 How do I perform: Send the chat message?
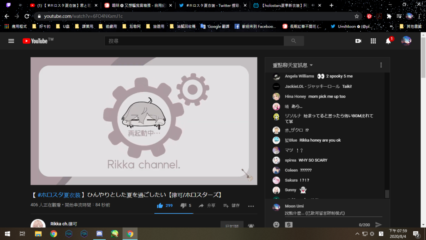(379, 225)
